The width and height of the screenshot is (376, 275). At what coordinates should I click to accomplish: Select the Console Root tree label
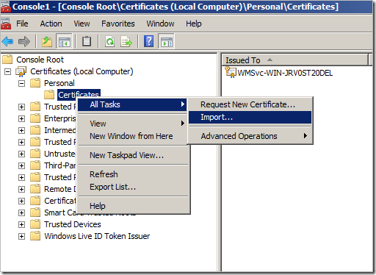tap(40, 60)
